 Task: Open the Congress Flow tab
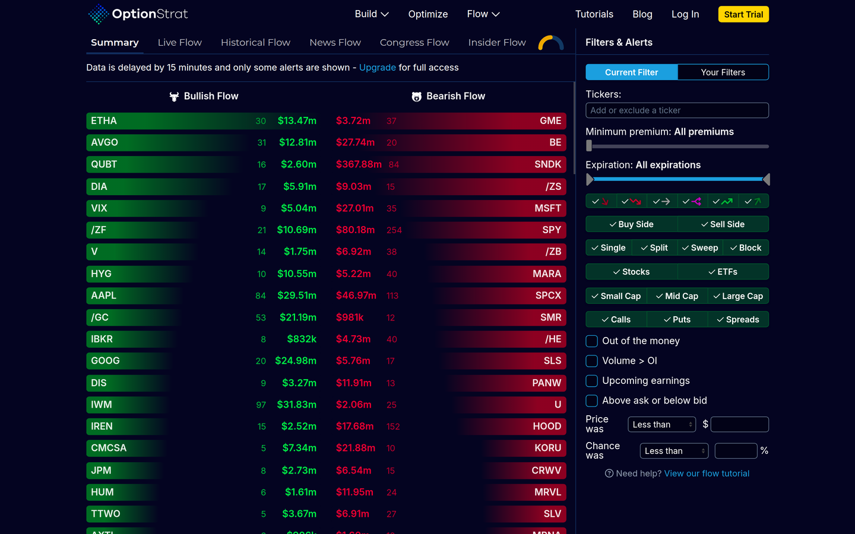(414, 43)
